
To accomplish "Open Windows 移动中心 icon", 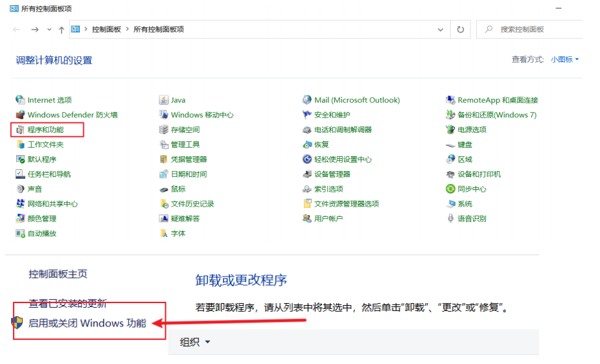I will [x=164, y=115].
